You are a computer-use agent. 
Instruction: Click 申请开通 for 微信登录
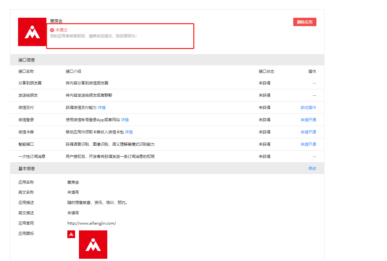point(308,120)
